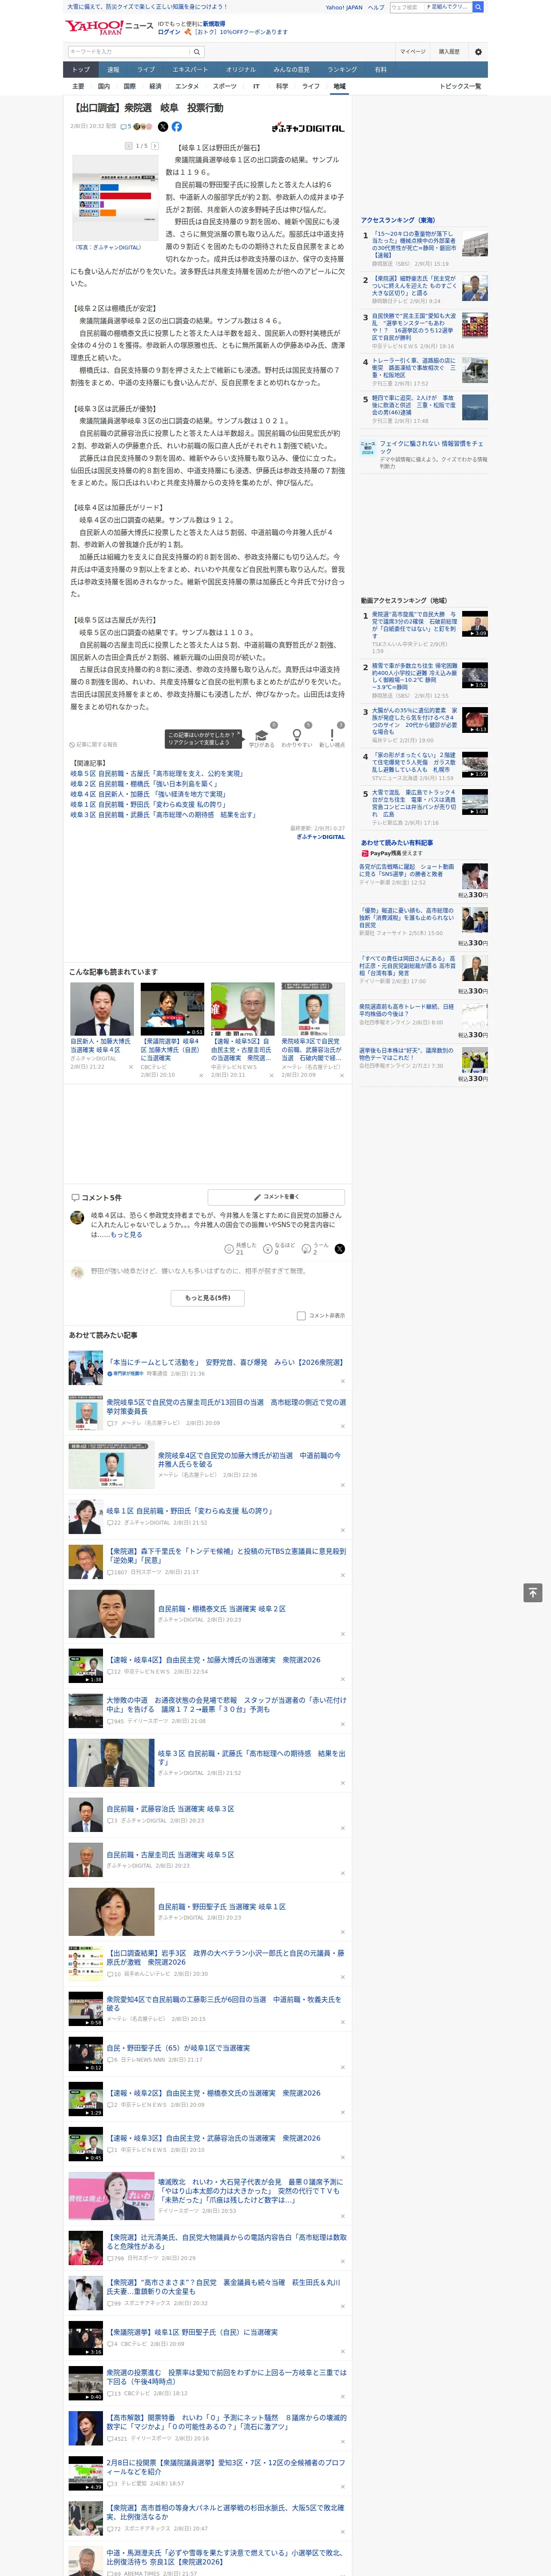
Task: Click 記事に関する報告 report icon link
Action: tap(94, 745)
